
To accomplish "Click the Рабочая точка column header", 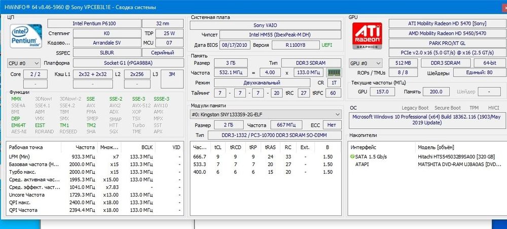I will (x=34, y=147).
